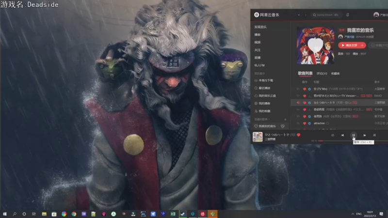
Task: Open Excel from the taskbar
Action: (x=173, y=214)
